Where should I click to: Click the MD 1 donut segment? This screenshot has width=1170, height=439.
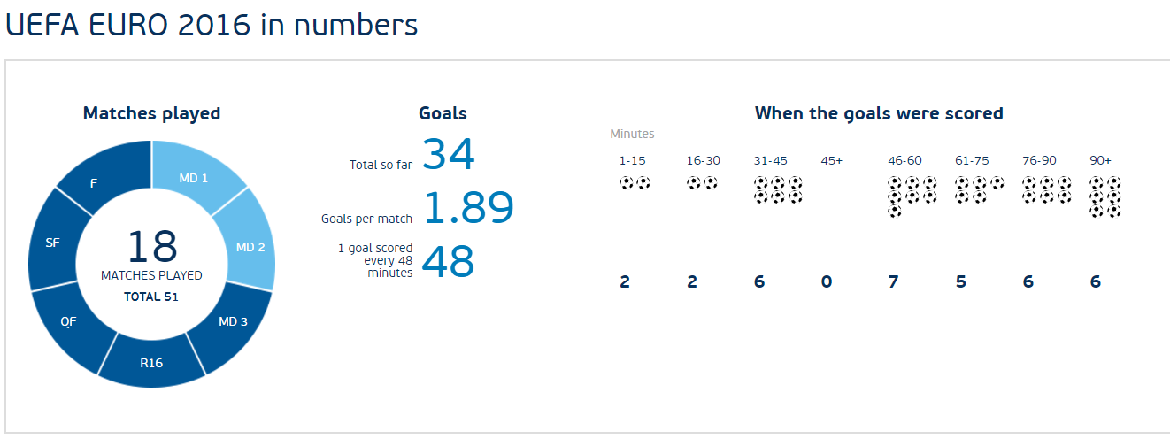tap(195, 179)
